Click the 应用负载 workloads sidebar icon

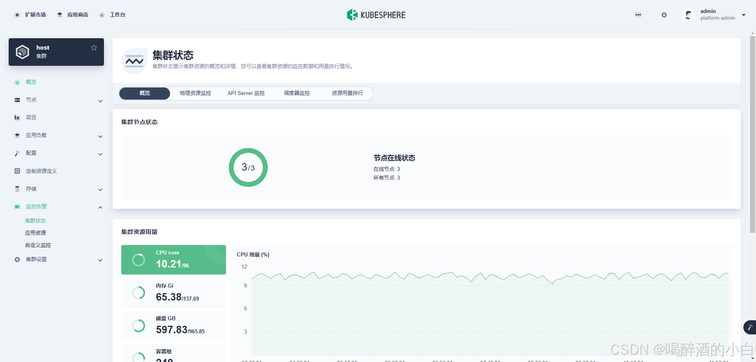tap(17, 136)
